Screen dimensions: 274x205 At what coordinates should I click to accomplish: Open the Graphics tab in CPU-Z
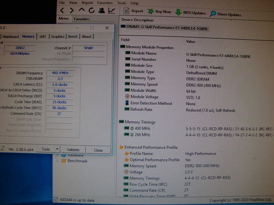pos(58,37)
